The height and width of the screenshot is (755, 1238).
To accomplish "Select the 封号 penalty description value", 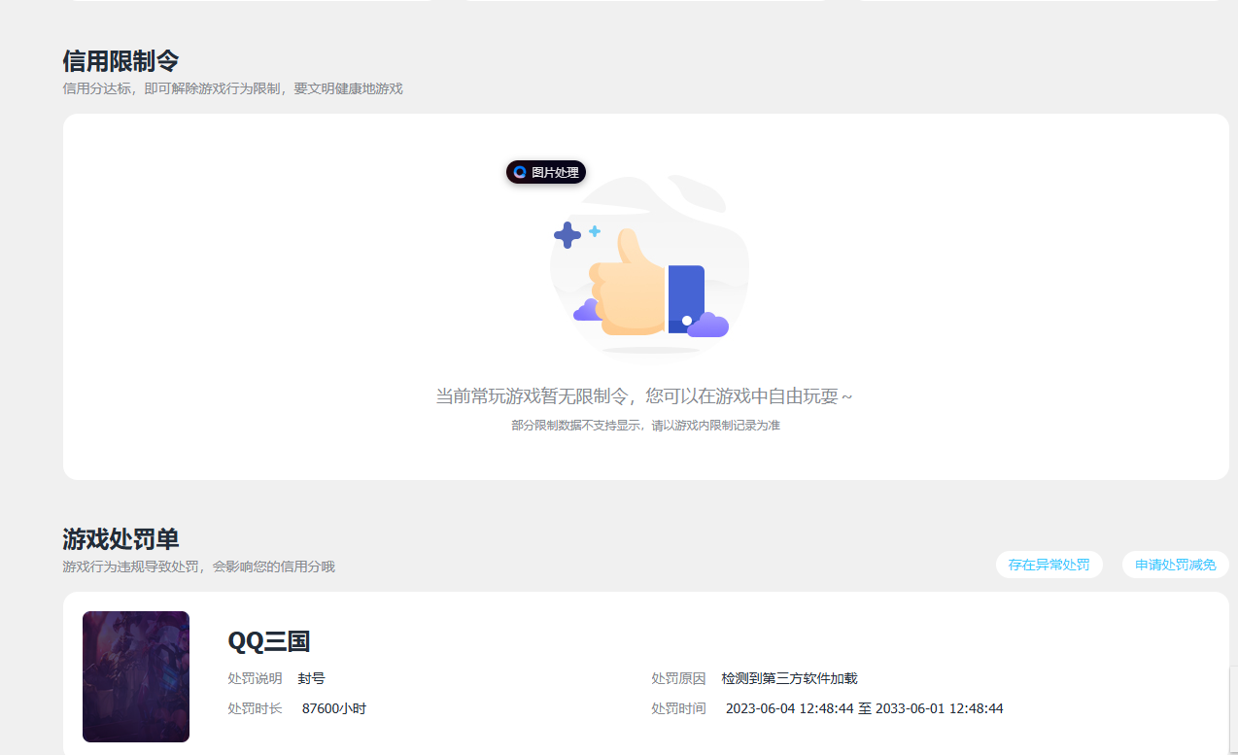I will pyautogui.click(x=312, y=678).
